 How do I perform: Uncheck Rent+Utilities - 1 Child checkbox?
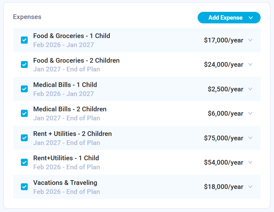[24, 162]
